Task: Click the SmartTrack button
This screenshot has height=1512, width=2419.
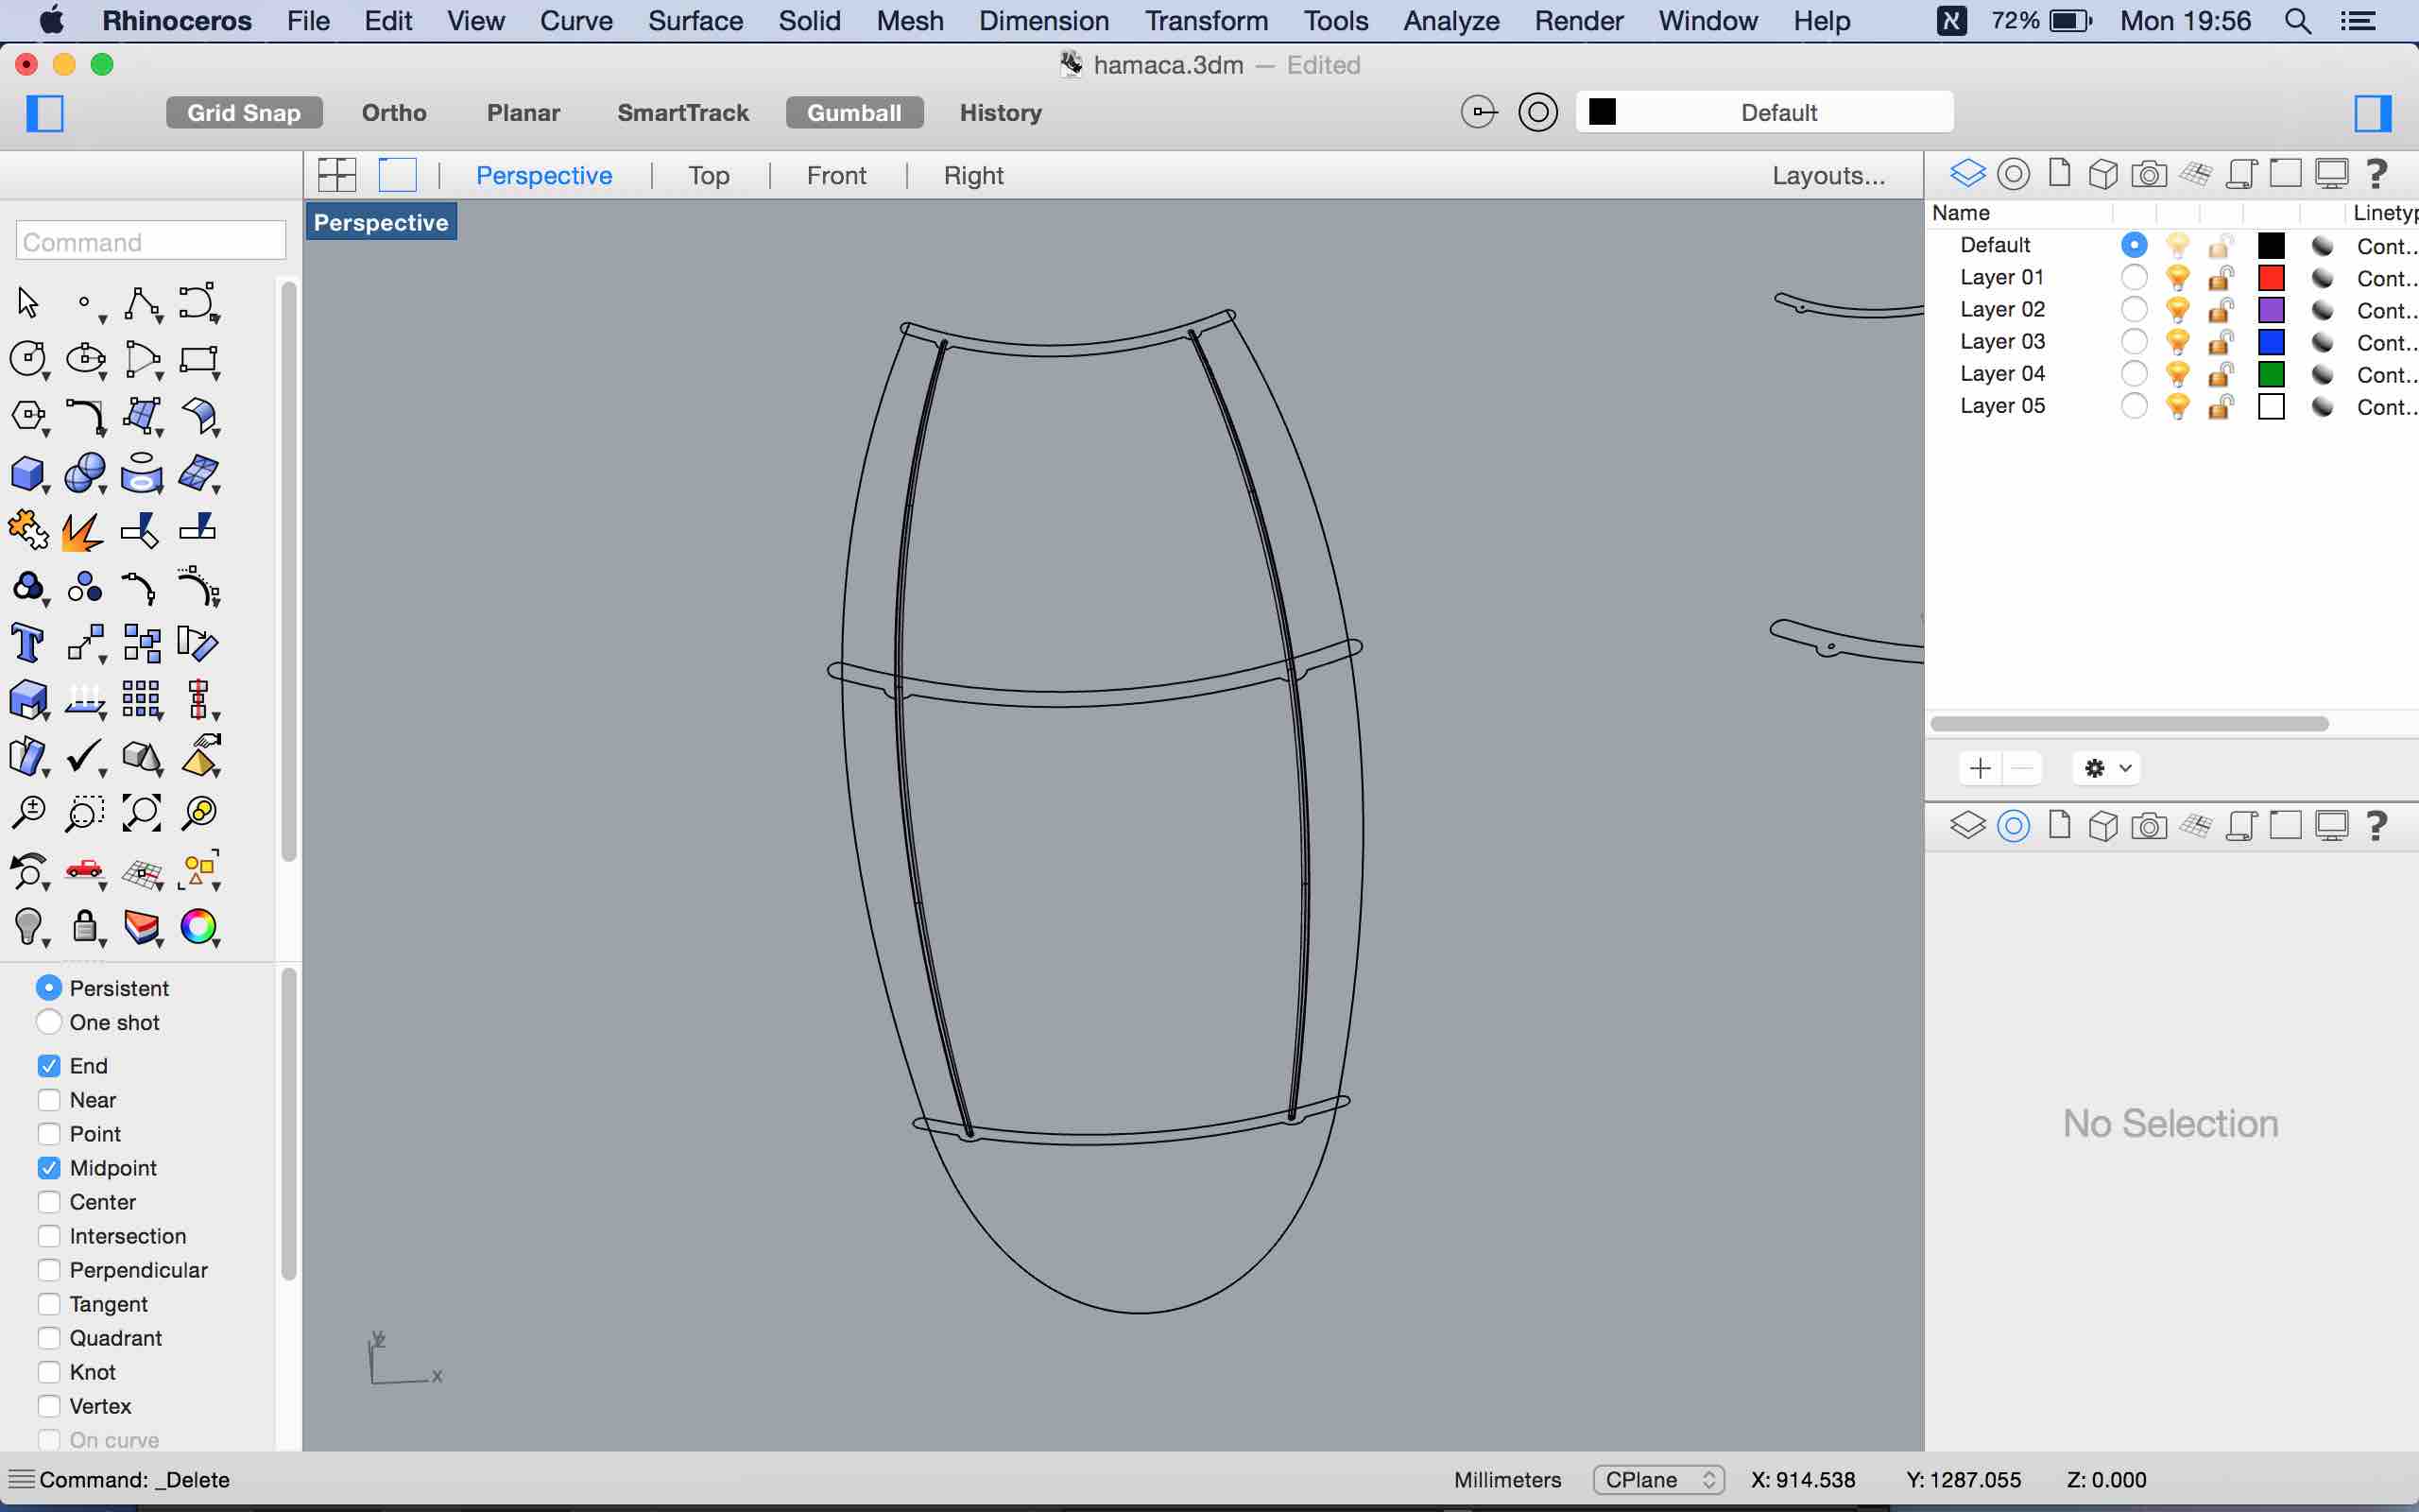Action: [x=682, y=113]
